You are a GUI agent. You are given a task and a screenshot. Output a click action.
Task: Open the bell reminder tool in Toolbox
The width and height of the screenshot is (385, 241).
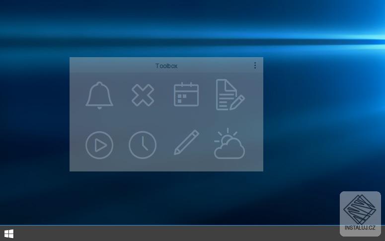[99, 95]
